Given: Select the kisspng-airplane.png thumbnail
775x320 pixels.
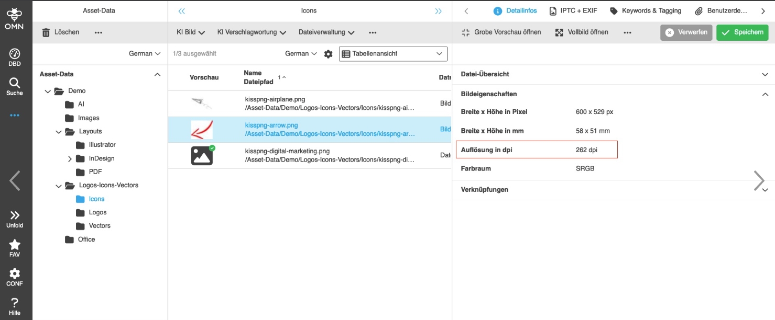Looking at the screenshot, I should point(202,104).
